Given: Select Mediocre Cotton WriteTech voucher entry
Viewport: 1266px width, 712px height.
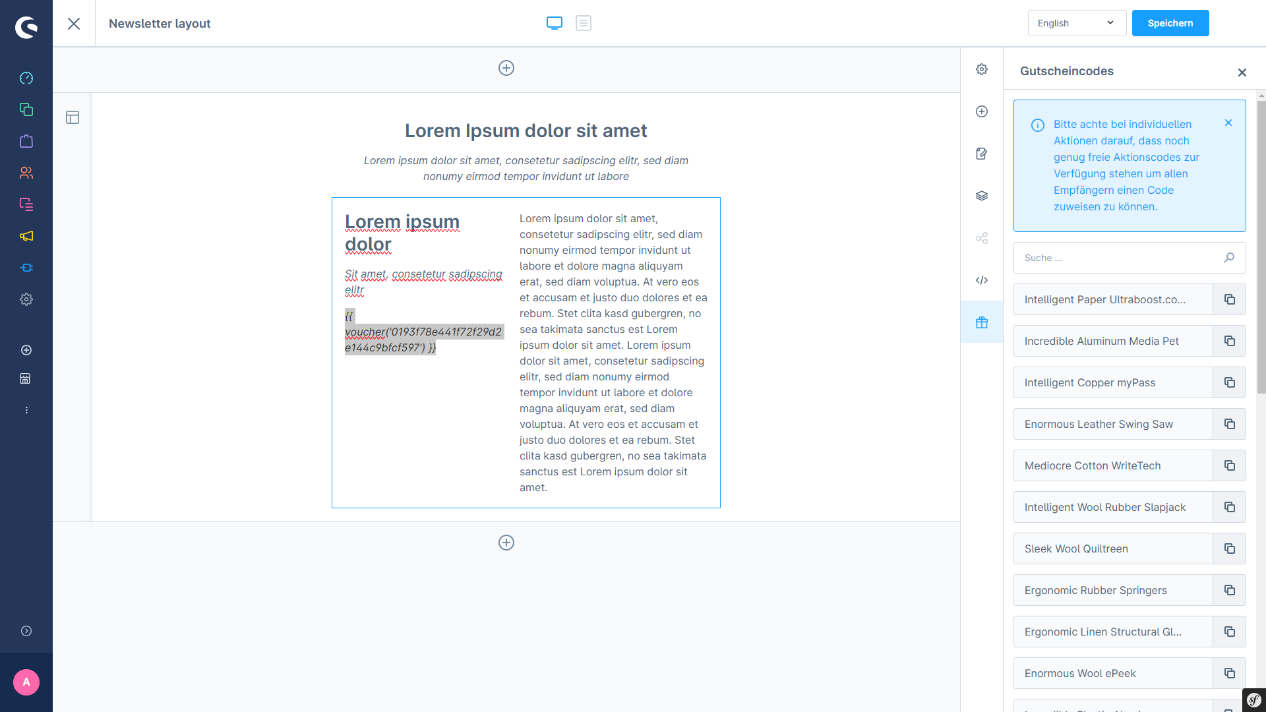Looking at the screenshot, I should 1112,465.
